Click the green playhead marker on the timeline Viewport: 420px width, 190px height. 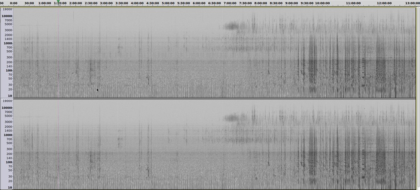(58, 2)
